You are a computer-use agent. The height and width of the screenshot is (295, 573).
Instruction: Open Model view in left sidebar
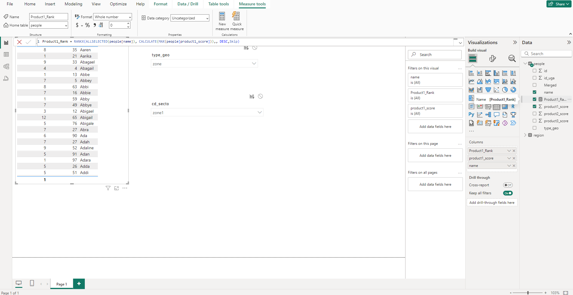tap(6, 66)
